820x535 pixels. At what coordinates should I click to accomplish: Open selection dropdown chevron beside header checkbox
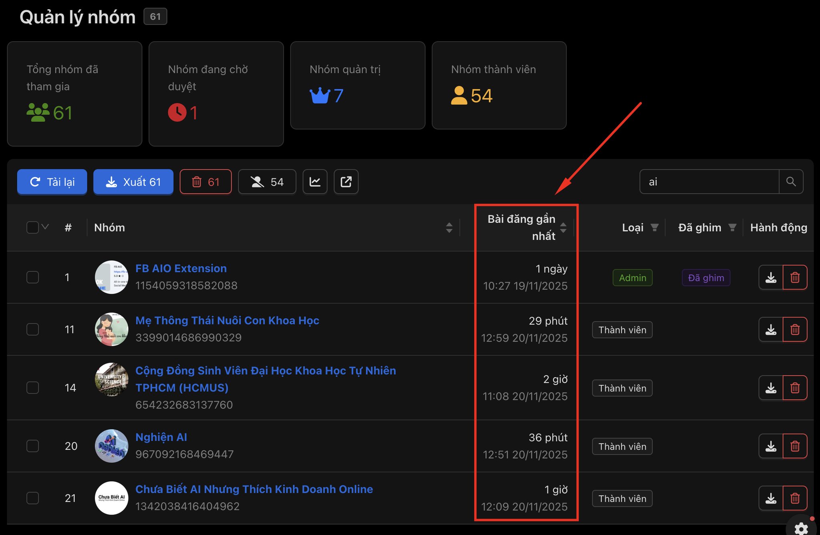click(45, 227)
